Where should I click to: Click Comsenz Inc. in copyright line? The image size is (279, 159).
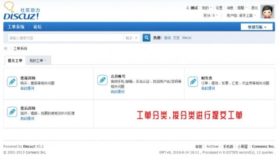[x=36, y=152]
